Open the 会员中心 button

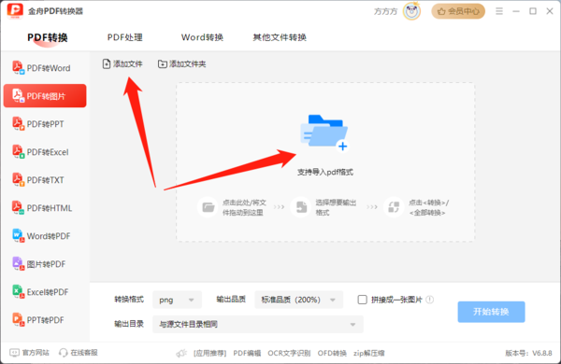click(x=458, y=11)
